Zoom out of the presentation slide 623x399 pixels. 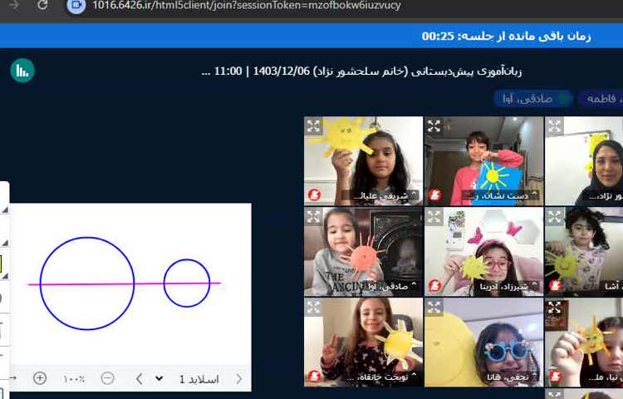(107, 378)
